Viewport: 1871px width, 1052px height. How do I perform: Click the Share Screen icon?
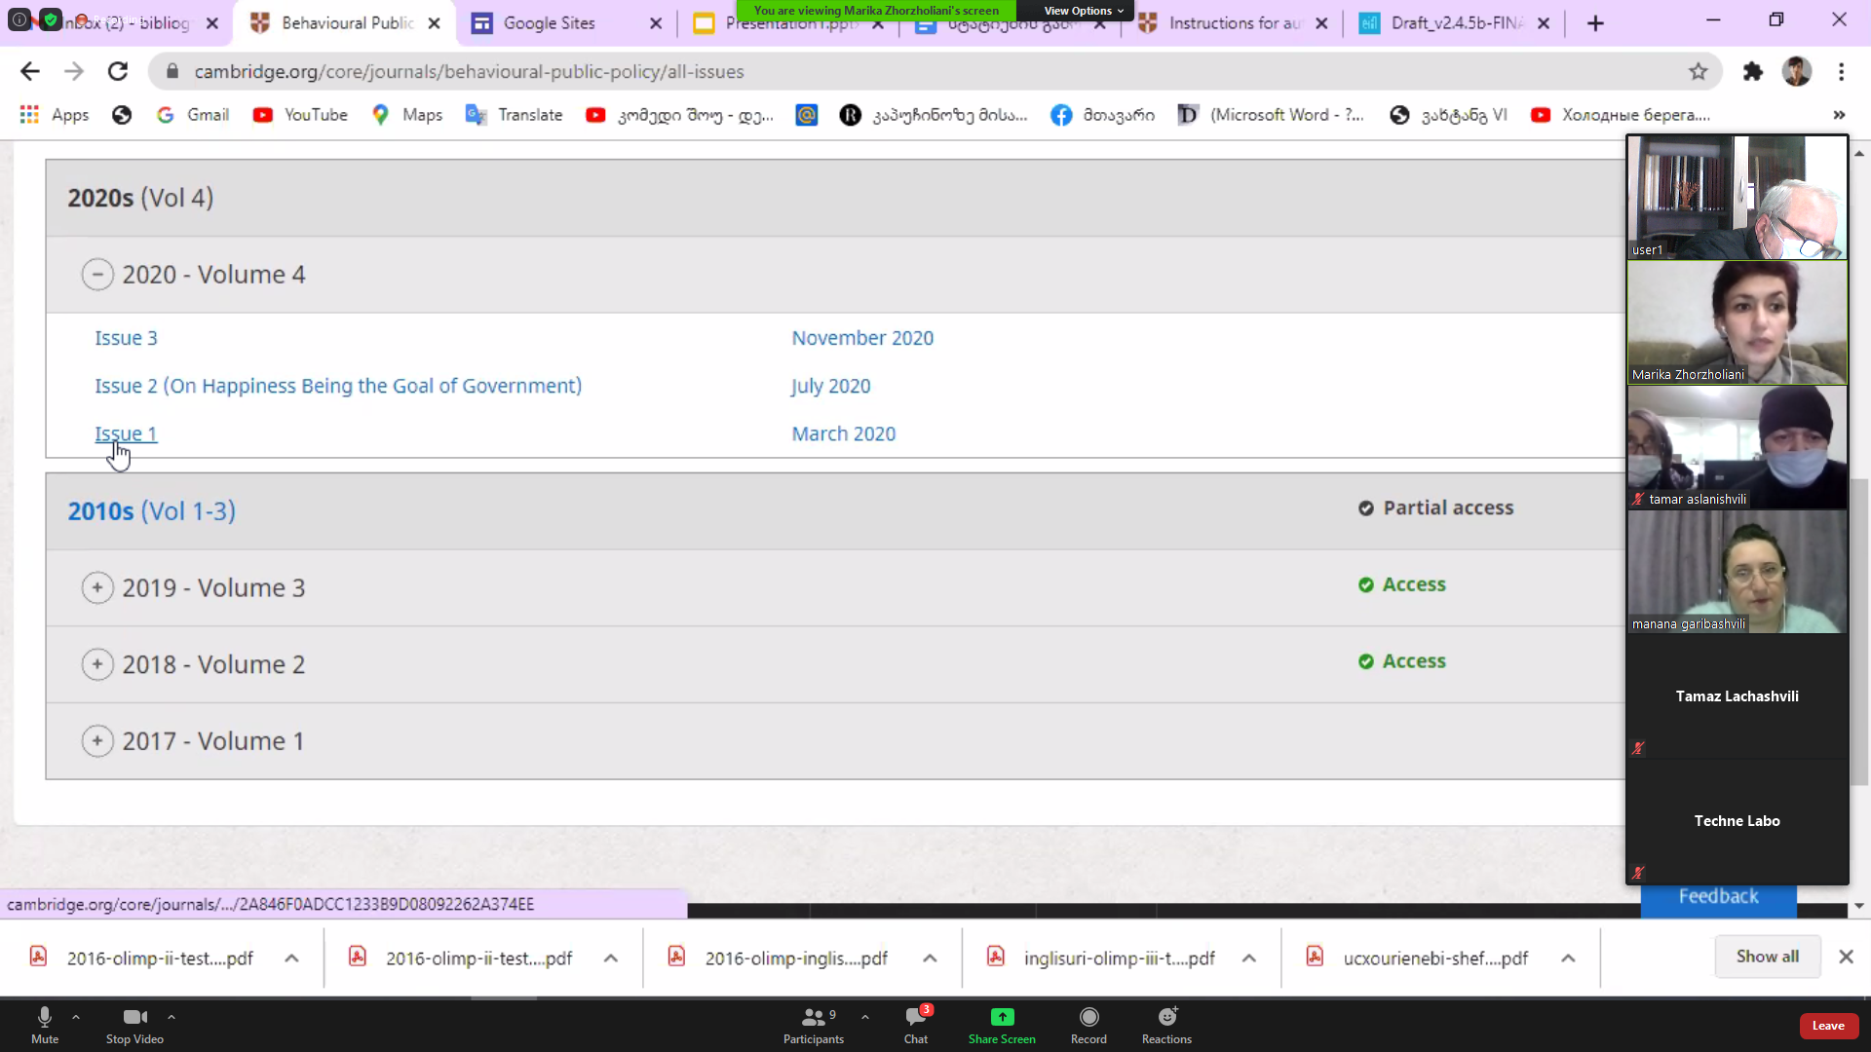tap(1002, 1018)
